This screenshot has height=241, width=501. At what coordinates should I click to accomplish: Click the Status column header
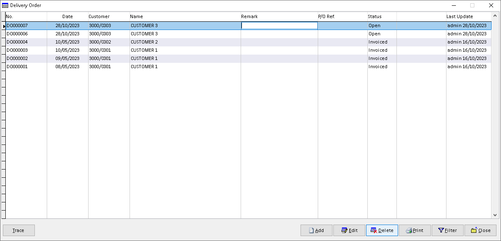[x=382, y=16]
